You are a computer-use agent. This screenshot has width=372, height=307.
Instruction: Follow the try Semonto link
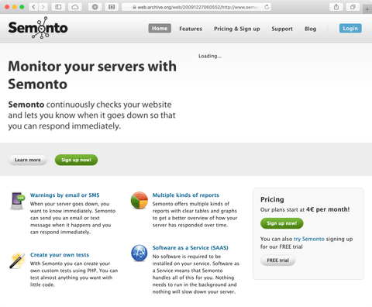(309, 239)
